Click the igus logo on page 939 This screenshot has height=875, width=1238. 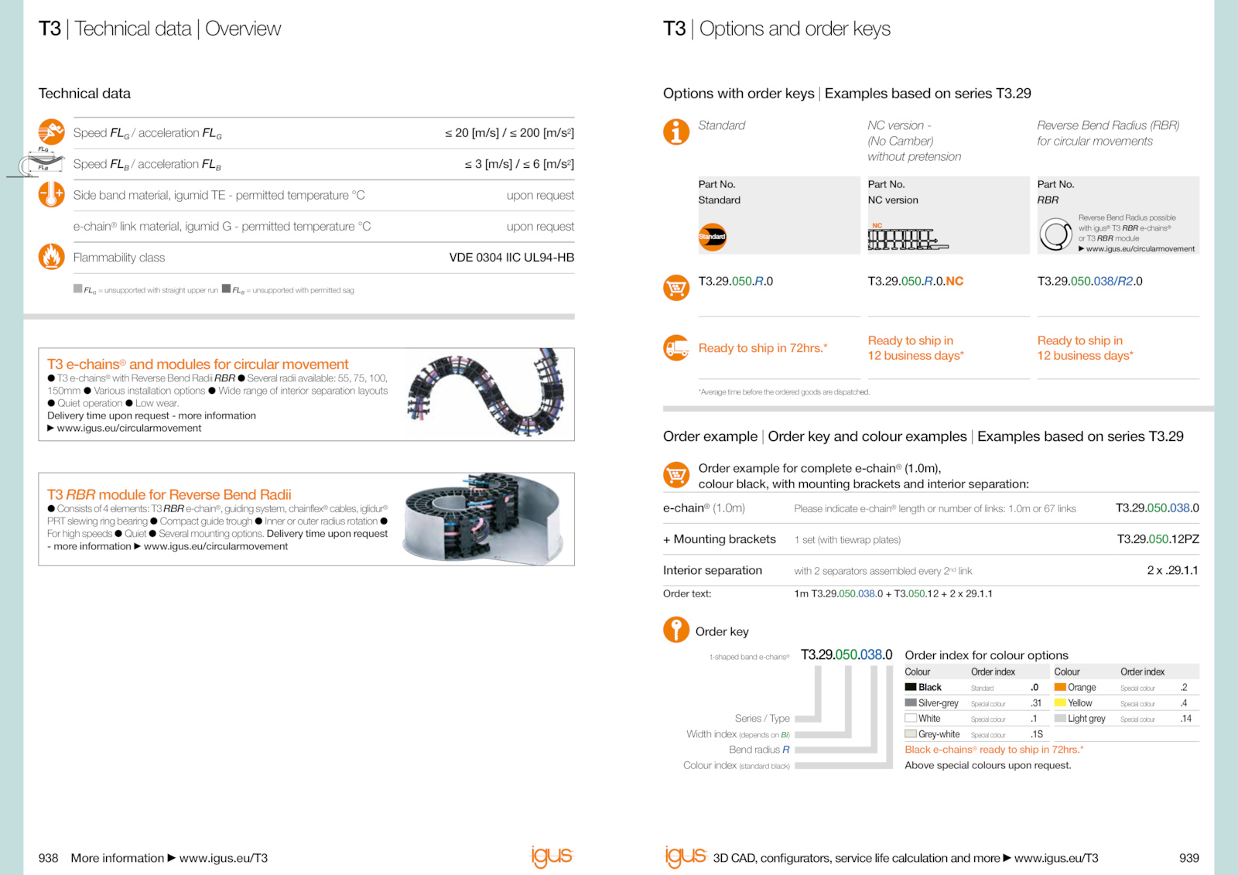686,856
